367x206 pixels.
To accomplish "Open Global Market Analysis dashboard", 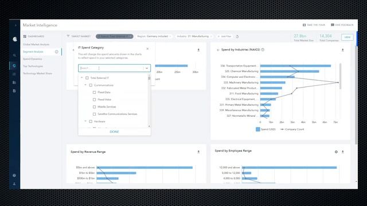I will click(36, 45).
